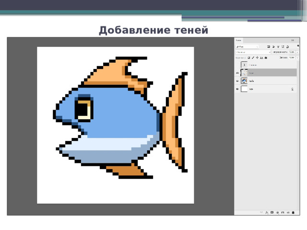Screen dimensions: 307x230
Task: Hide the Фон background layer
Action: [x=237, y=89]
